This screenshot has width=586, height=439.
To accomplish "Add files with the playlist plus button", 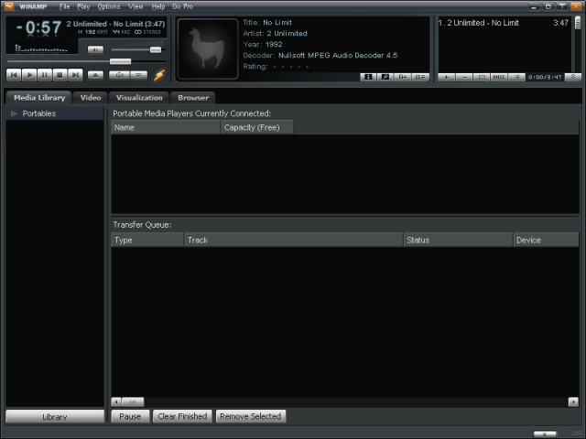I will coord(446,77).
